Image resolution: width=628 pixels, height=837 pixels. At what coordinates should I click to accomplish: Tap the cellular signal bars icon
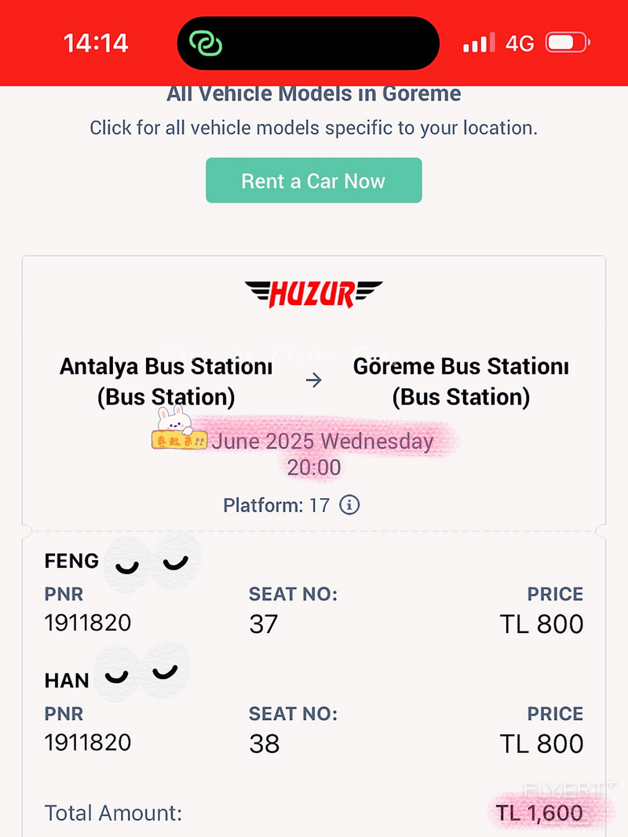coord(479,42)
